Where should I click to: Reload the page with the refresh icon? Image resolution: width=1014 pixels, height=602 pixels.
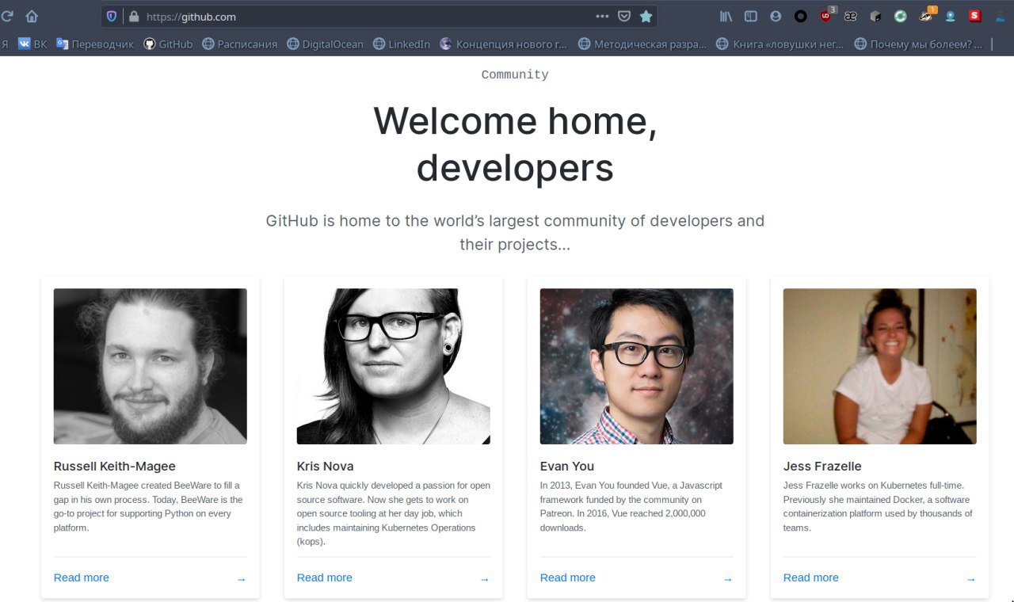(7, 16)
